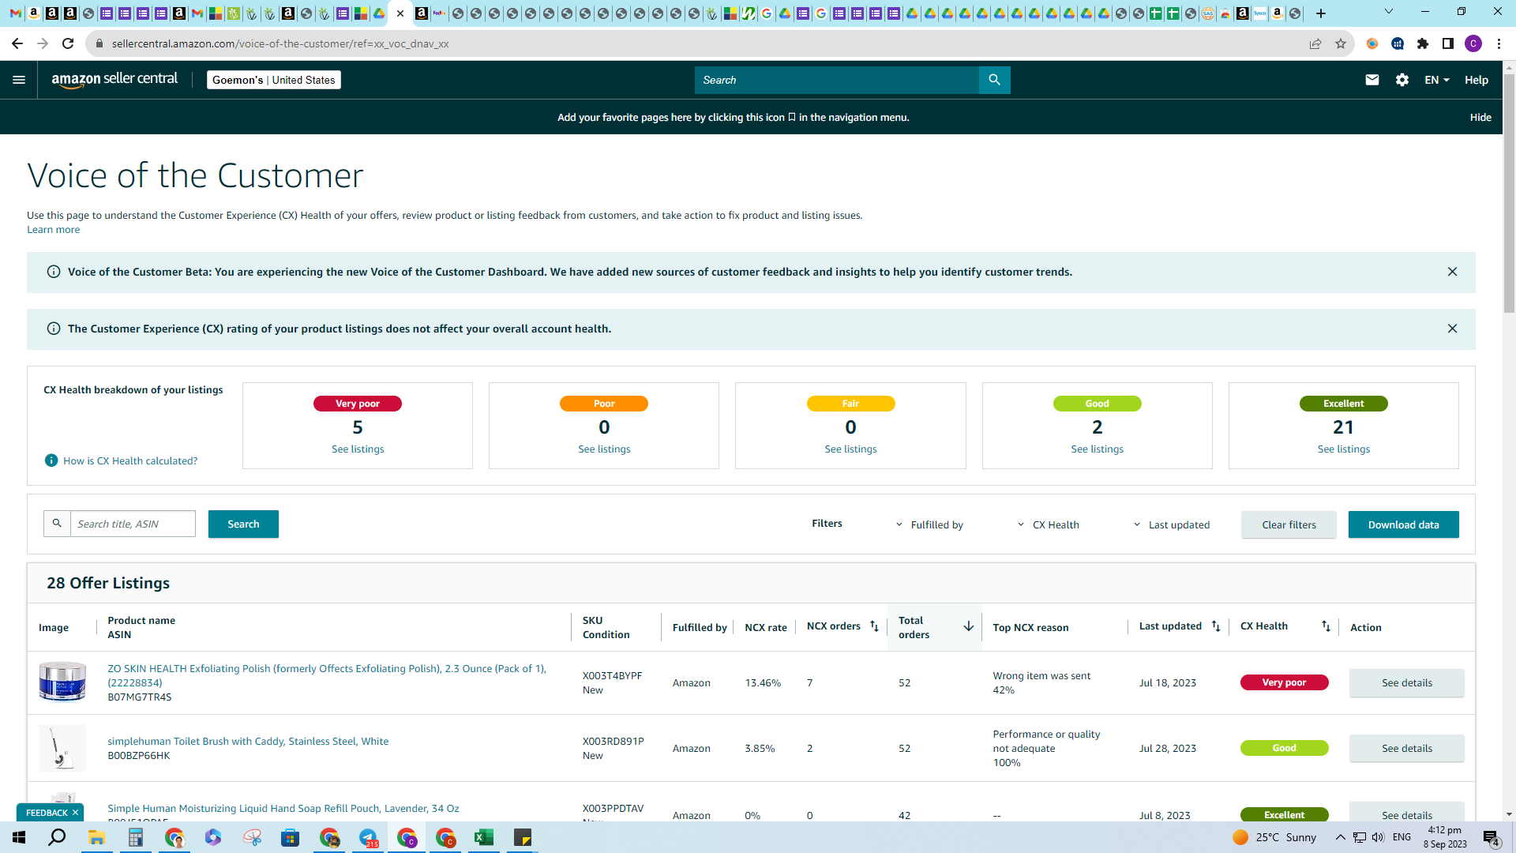Screen dimensions: 1516x853
Task: Go back in browser history
Action: coord(17,43)
